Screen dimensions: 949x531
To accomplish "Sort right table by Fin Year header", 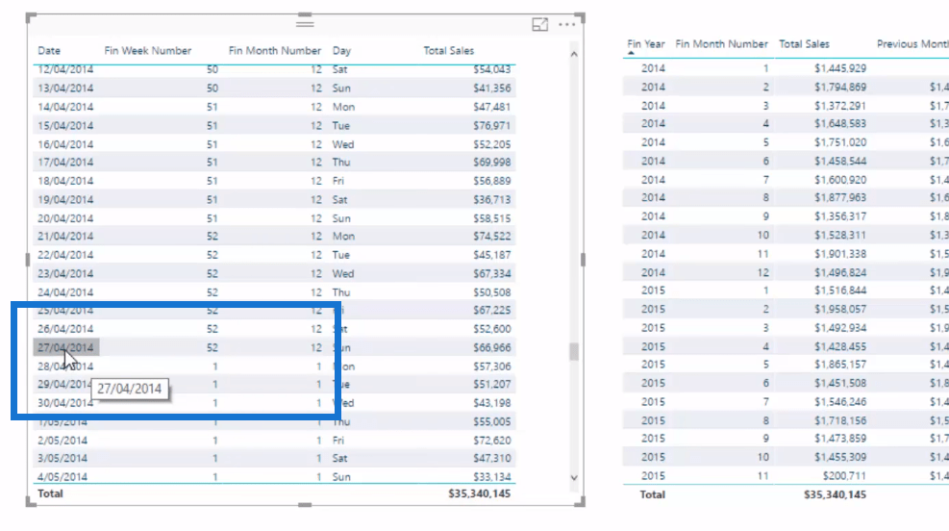I will pos(646,44).
